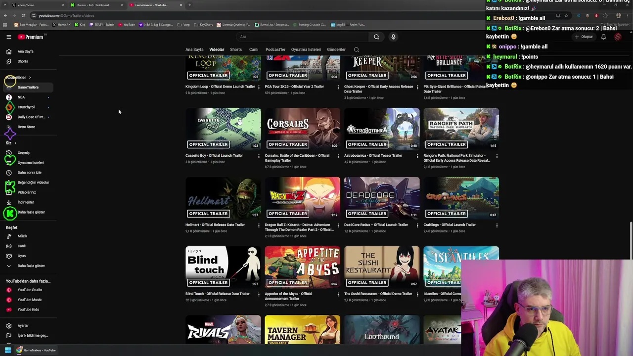This screenshot has width=633, height=356.
Task: Click the YouTube search input field
Action: [x=302, y=37]
